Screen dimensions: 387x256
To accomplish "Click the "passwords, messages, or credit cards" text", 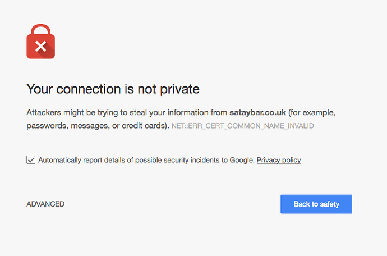I will (96, 126).
